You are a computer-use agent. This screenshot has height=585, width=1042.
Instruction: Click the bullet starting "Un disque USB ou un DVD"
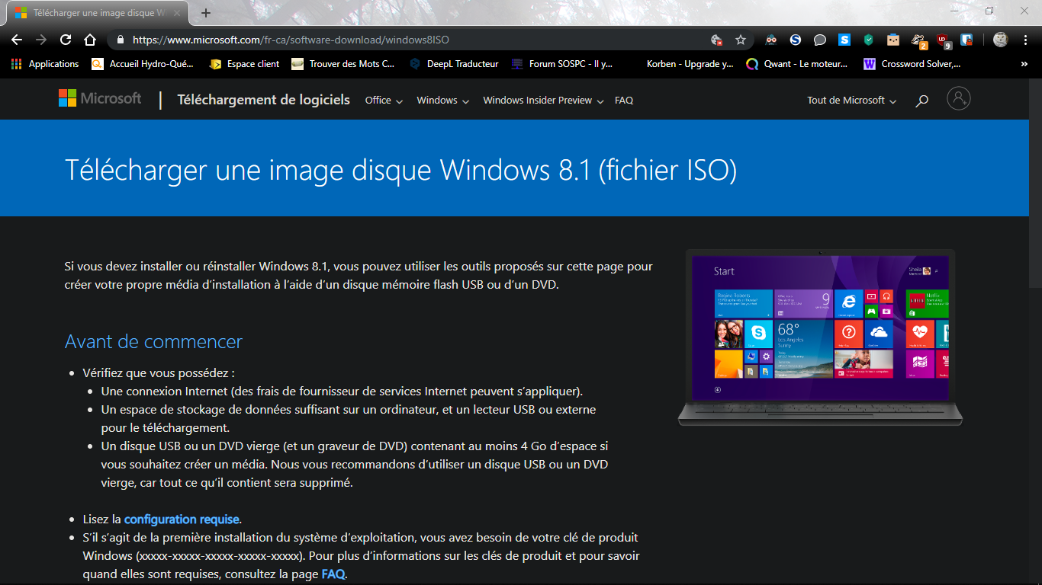tap(355, 465)
